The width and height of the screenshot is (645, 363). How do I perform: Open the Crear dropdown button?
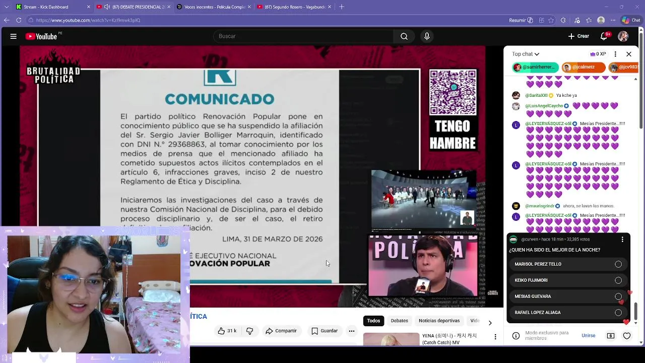pos(578,36)
